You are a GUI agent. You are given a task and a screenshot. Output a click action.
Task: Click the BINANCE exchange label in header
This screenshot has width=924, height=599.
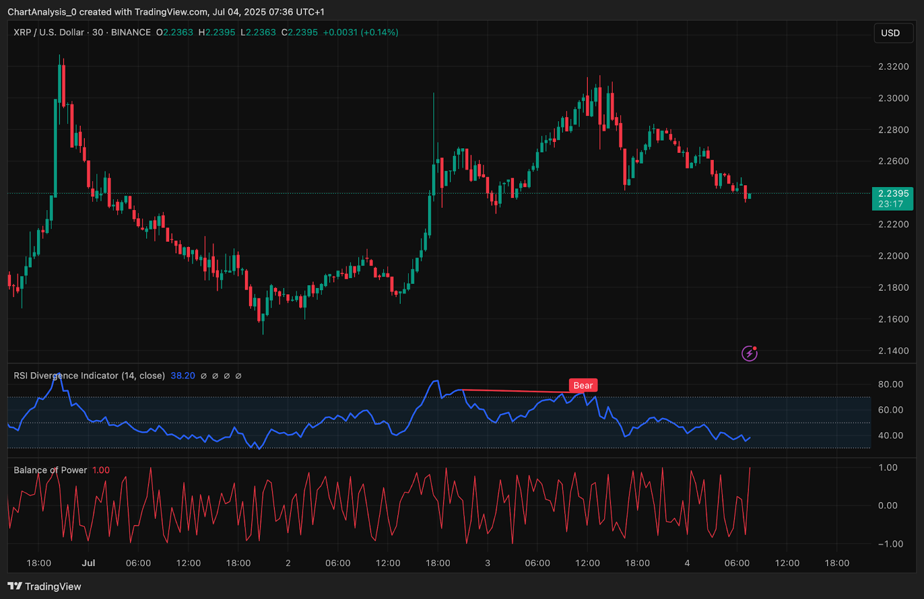(131, 32)
